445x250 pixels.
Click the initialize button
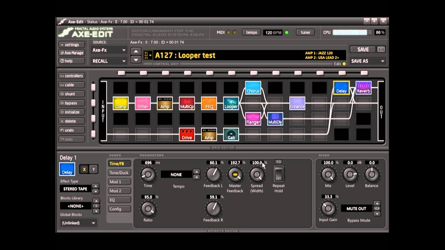click(x=72, y=112)
